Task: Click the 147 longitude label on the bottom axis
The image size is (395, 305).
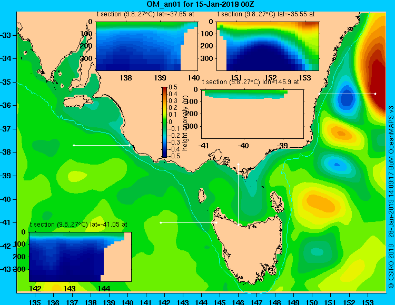Action: click(256, 302)
